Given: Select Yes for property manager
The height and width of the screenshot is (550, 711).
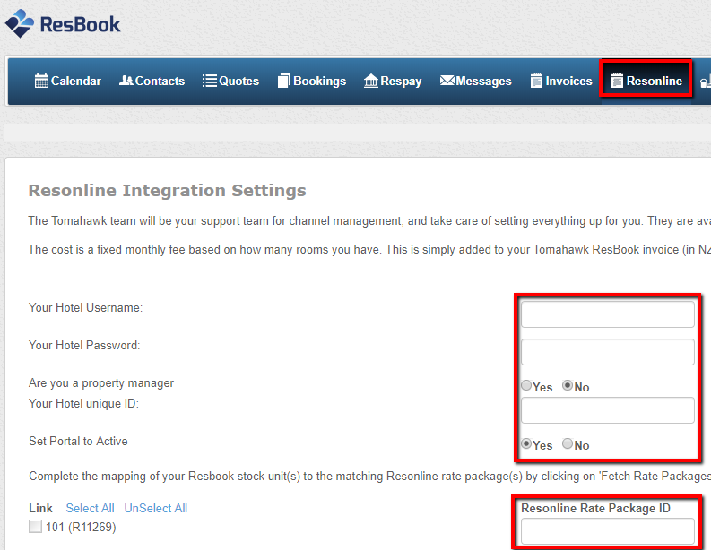Looking at the screenshot, I should pyautogui.click(x=526, y=385).
